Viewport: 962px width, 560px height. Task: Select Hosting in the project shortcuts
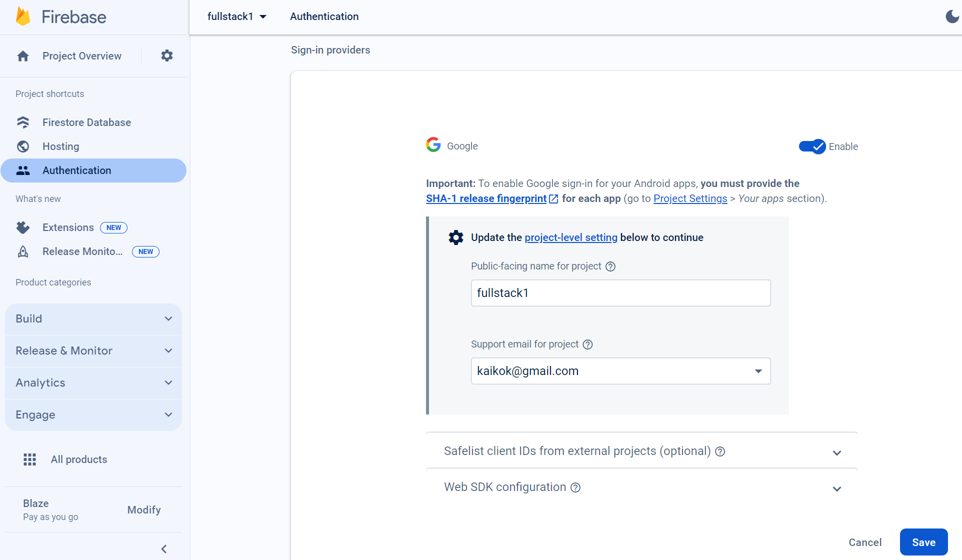[x=60, y=146]
